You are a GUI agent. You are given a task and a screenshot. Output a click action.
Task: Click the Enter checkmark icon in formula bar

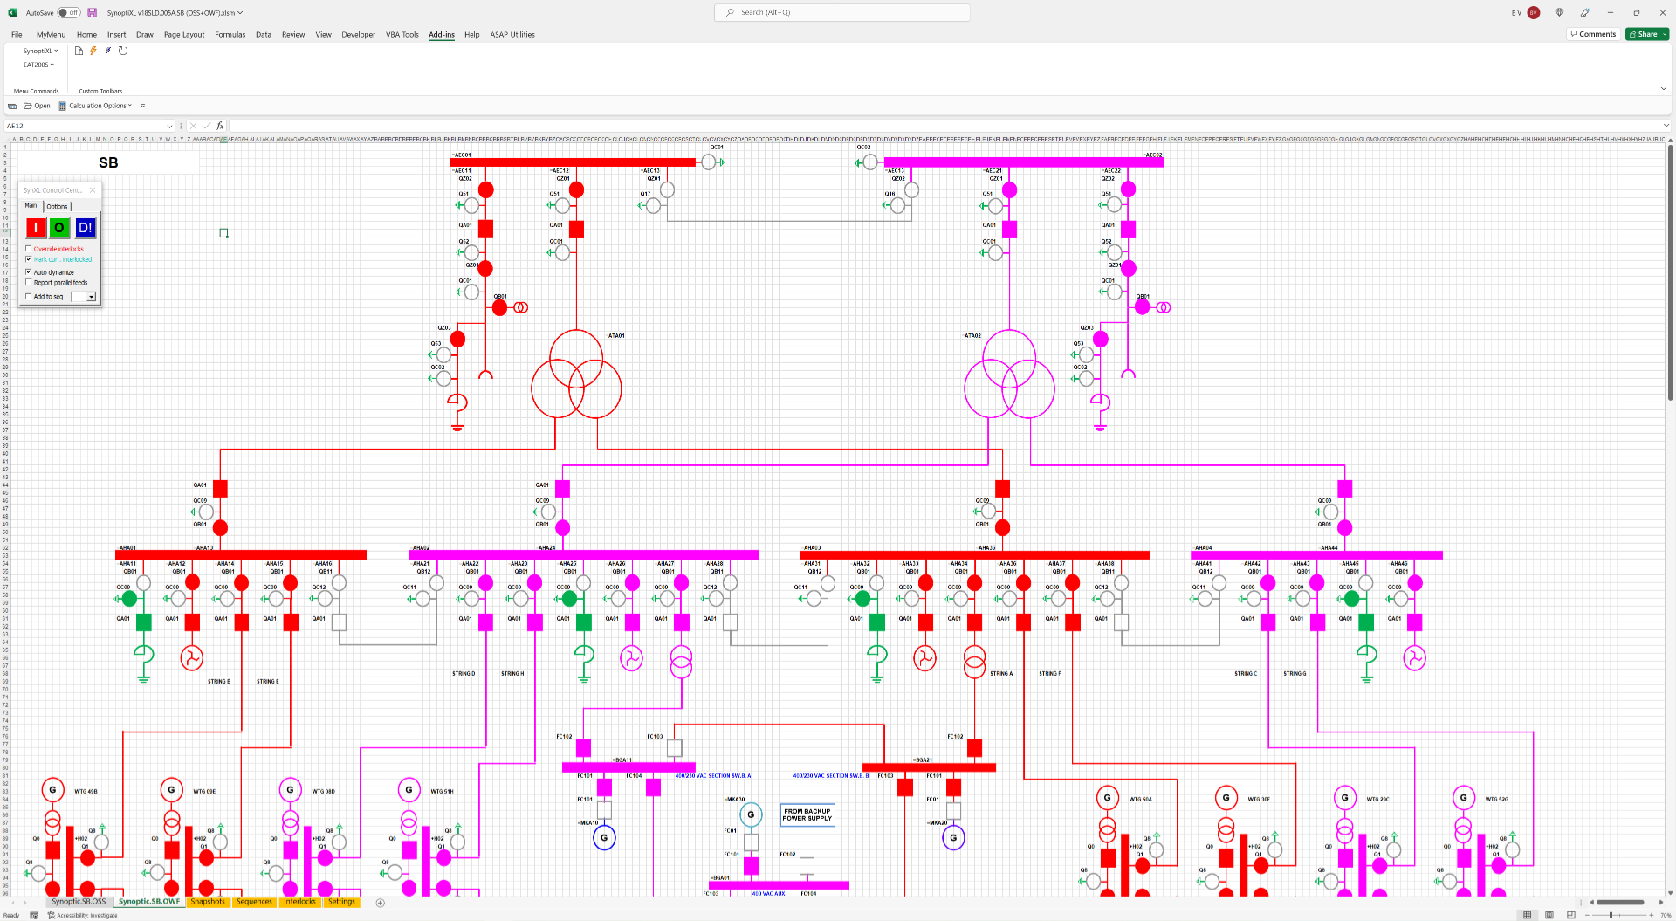[206, 126]
